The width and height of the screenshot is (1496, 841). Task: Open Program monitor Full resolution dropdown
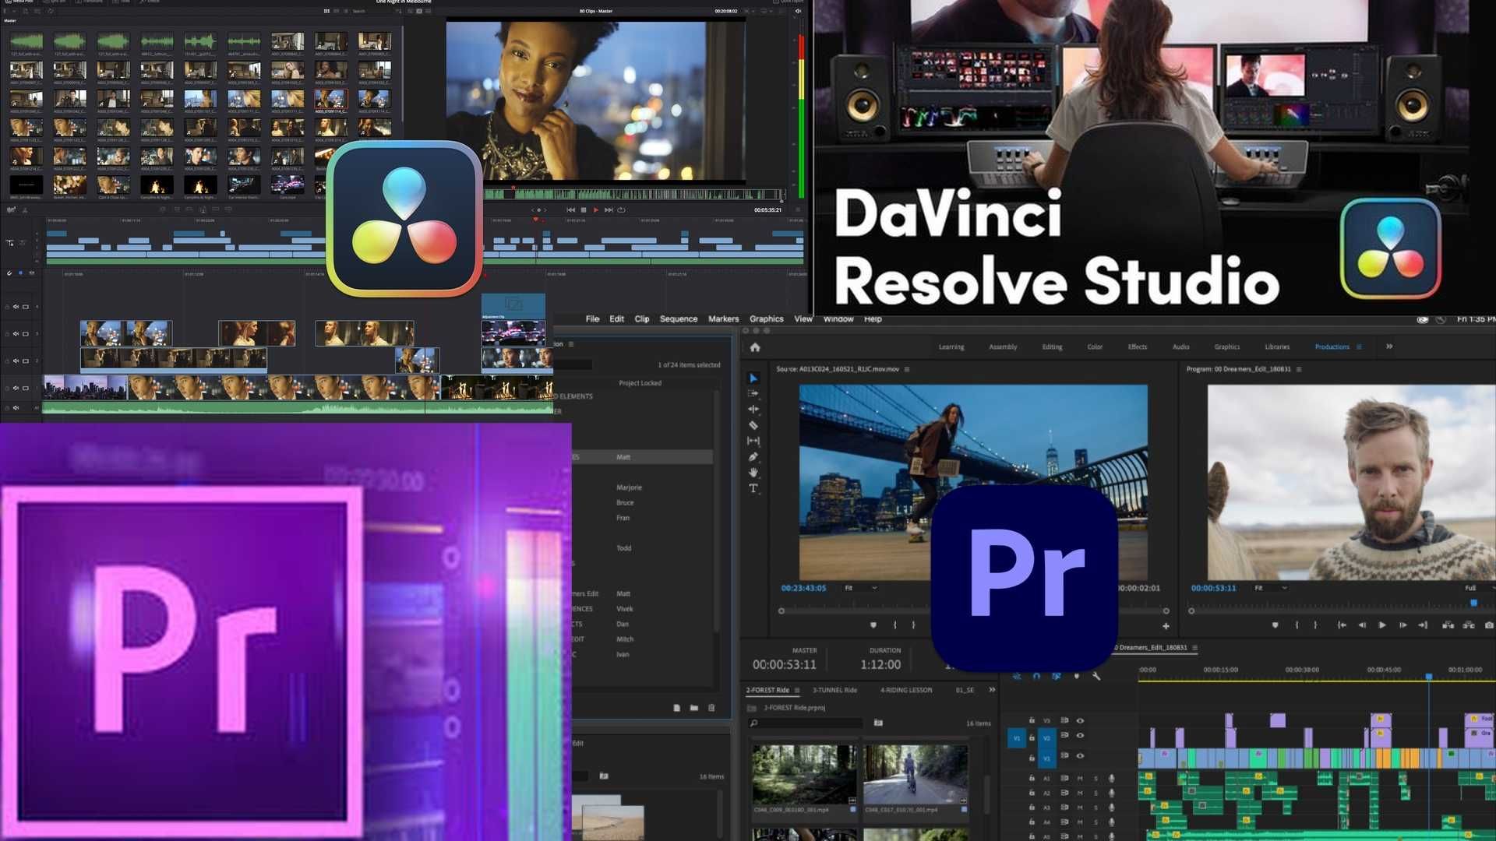pos(1478,588)
